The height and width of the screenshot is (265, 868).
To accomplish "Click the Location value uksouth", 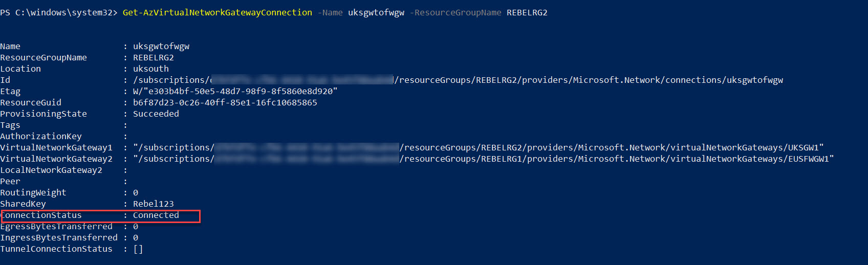I will 150,69.
